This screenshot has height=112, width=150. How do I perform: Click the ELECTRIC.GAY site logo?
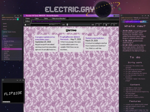70,9
